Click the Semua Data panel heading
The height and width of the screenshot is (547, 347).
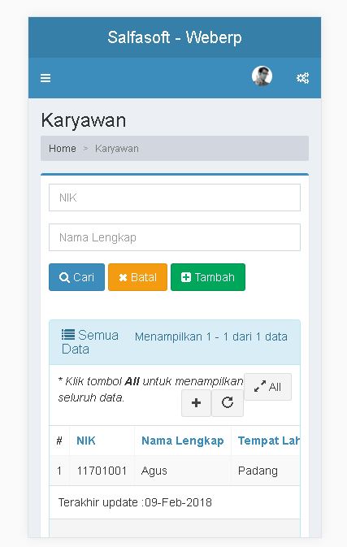[x=90, y=342]
